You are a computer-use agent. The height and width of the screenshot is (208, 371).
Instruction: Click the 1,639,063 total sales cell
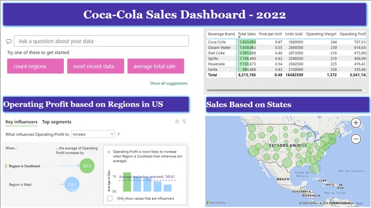pyautogui.click(x=248, y=47)
